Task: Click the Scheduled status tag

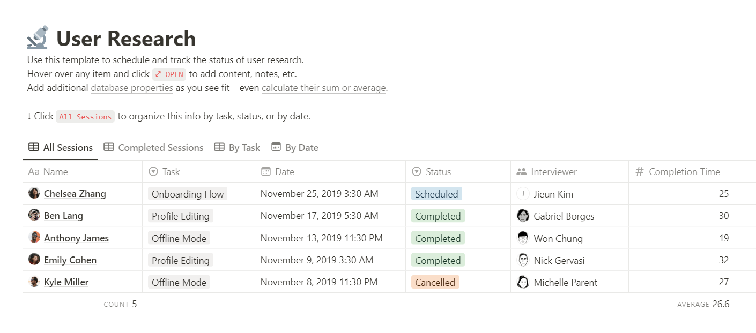Action: pos(436,194)
